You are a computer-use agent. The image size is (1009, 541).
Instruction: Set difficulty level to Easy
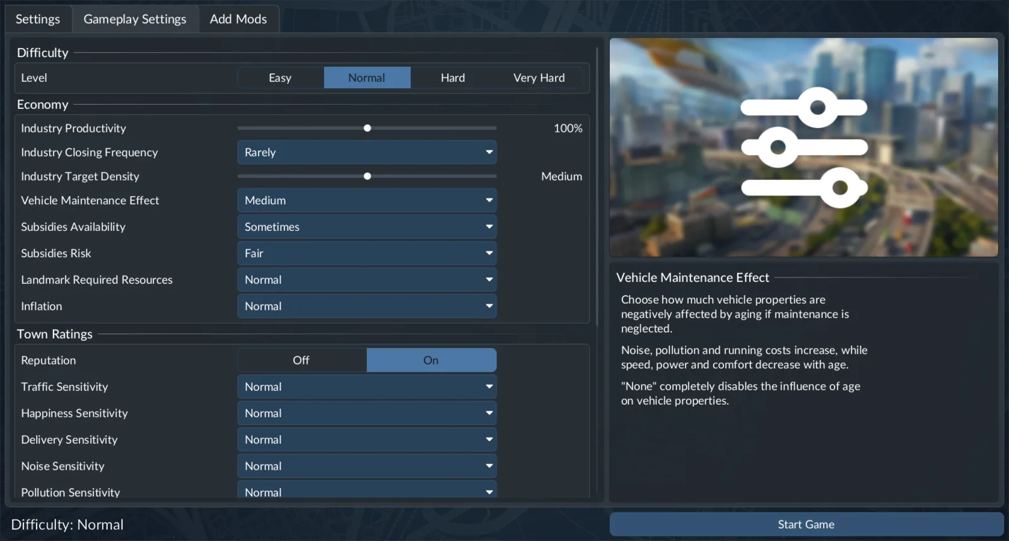coord(280,78)
